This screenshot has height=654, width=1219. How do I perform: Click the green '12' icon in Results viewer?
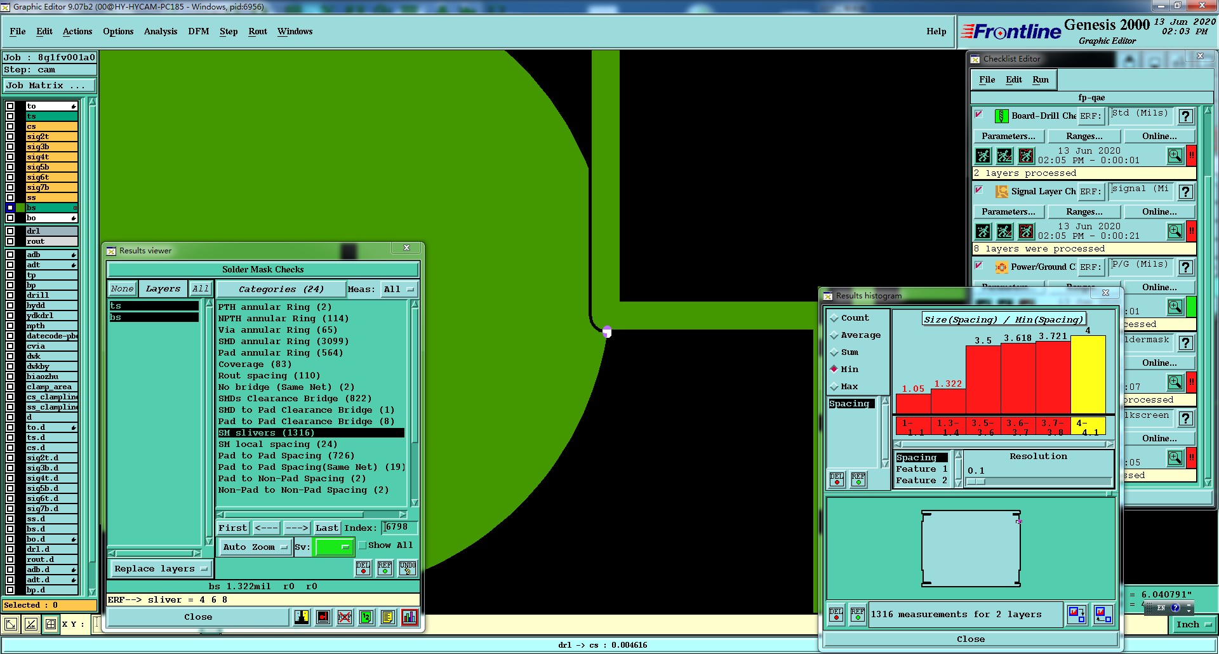[x=366, y=617]
